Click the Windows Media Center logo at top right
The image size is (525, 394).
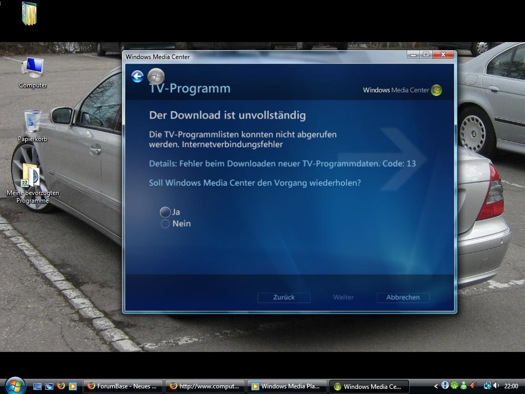tap(402, 90)
